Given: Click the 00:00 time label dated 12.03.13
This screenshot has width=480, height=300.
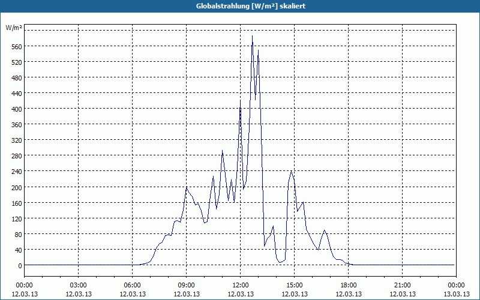Looking at the screenshot, I should (24, 286).
